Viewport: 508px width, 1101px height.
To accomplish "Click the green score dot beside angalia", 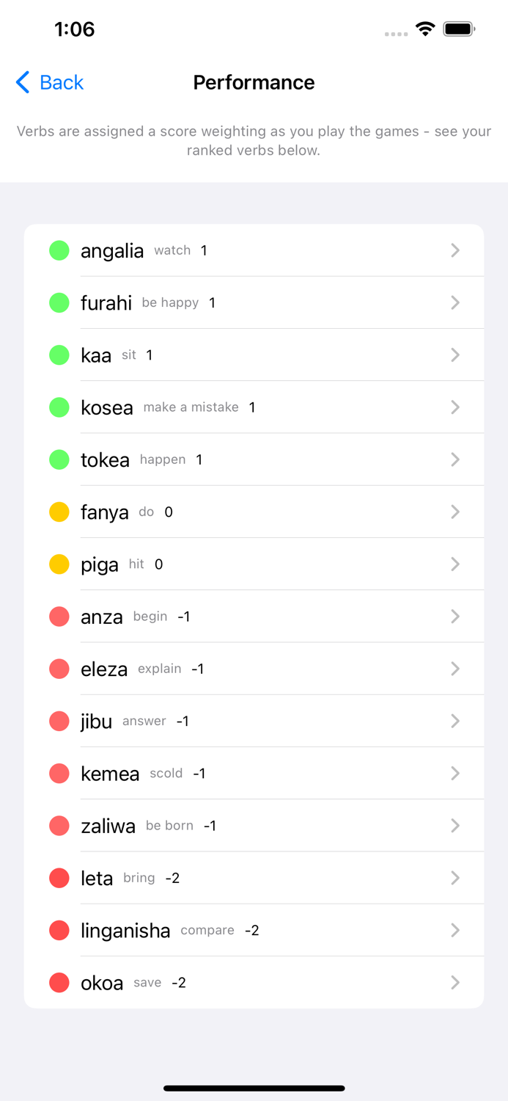I will 59,250.
